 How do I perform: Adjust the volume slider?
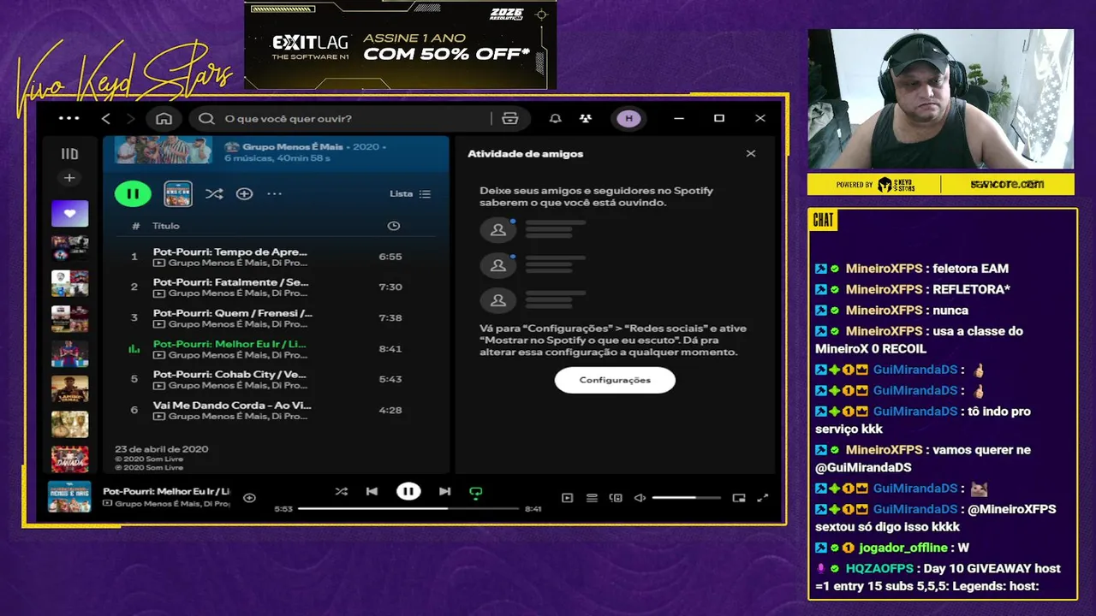[x=687, y=498]
